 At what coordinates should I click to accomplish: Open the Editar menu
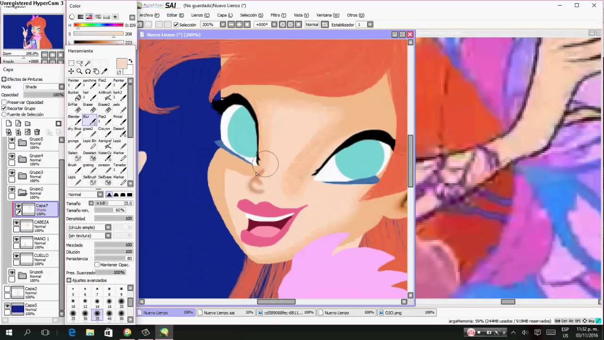pyautogui.click(x=175, y=15)
